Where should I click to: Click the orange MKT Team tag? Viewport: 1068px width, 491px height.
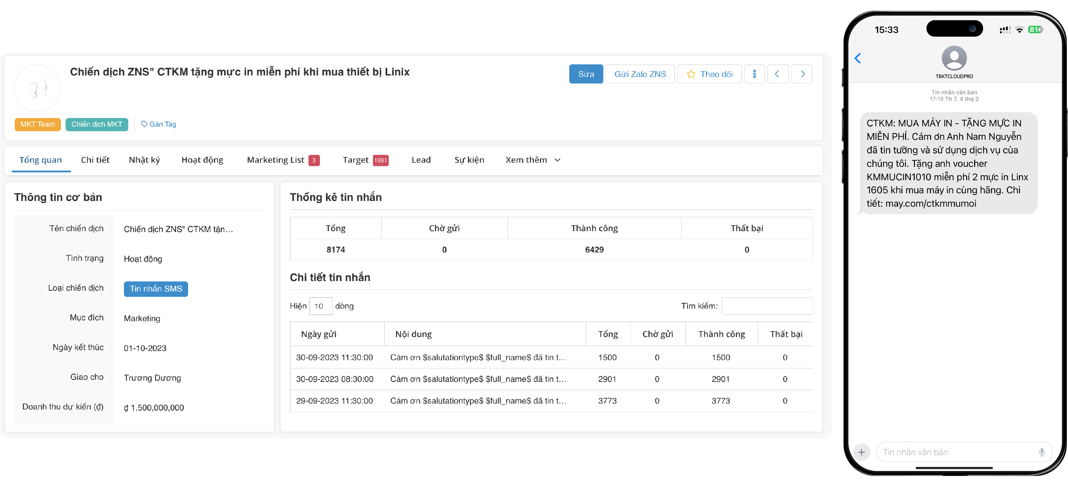pos(37,124)
